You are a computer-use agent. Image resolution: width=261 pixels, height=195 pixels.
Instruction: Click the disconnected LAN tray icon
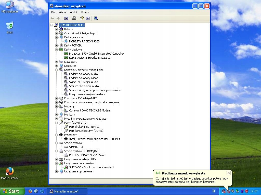(x=224, y=191)
